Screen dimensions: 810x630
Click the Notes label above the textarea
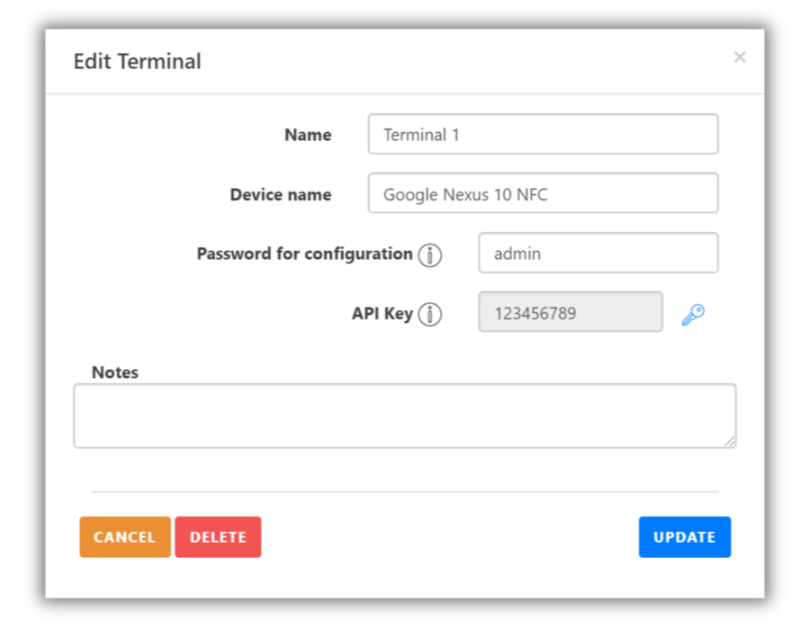pyautogui.click(x=115, y=373)
